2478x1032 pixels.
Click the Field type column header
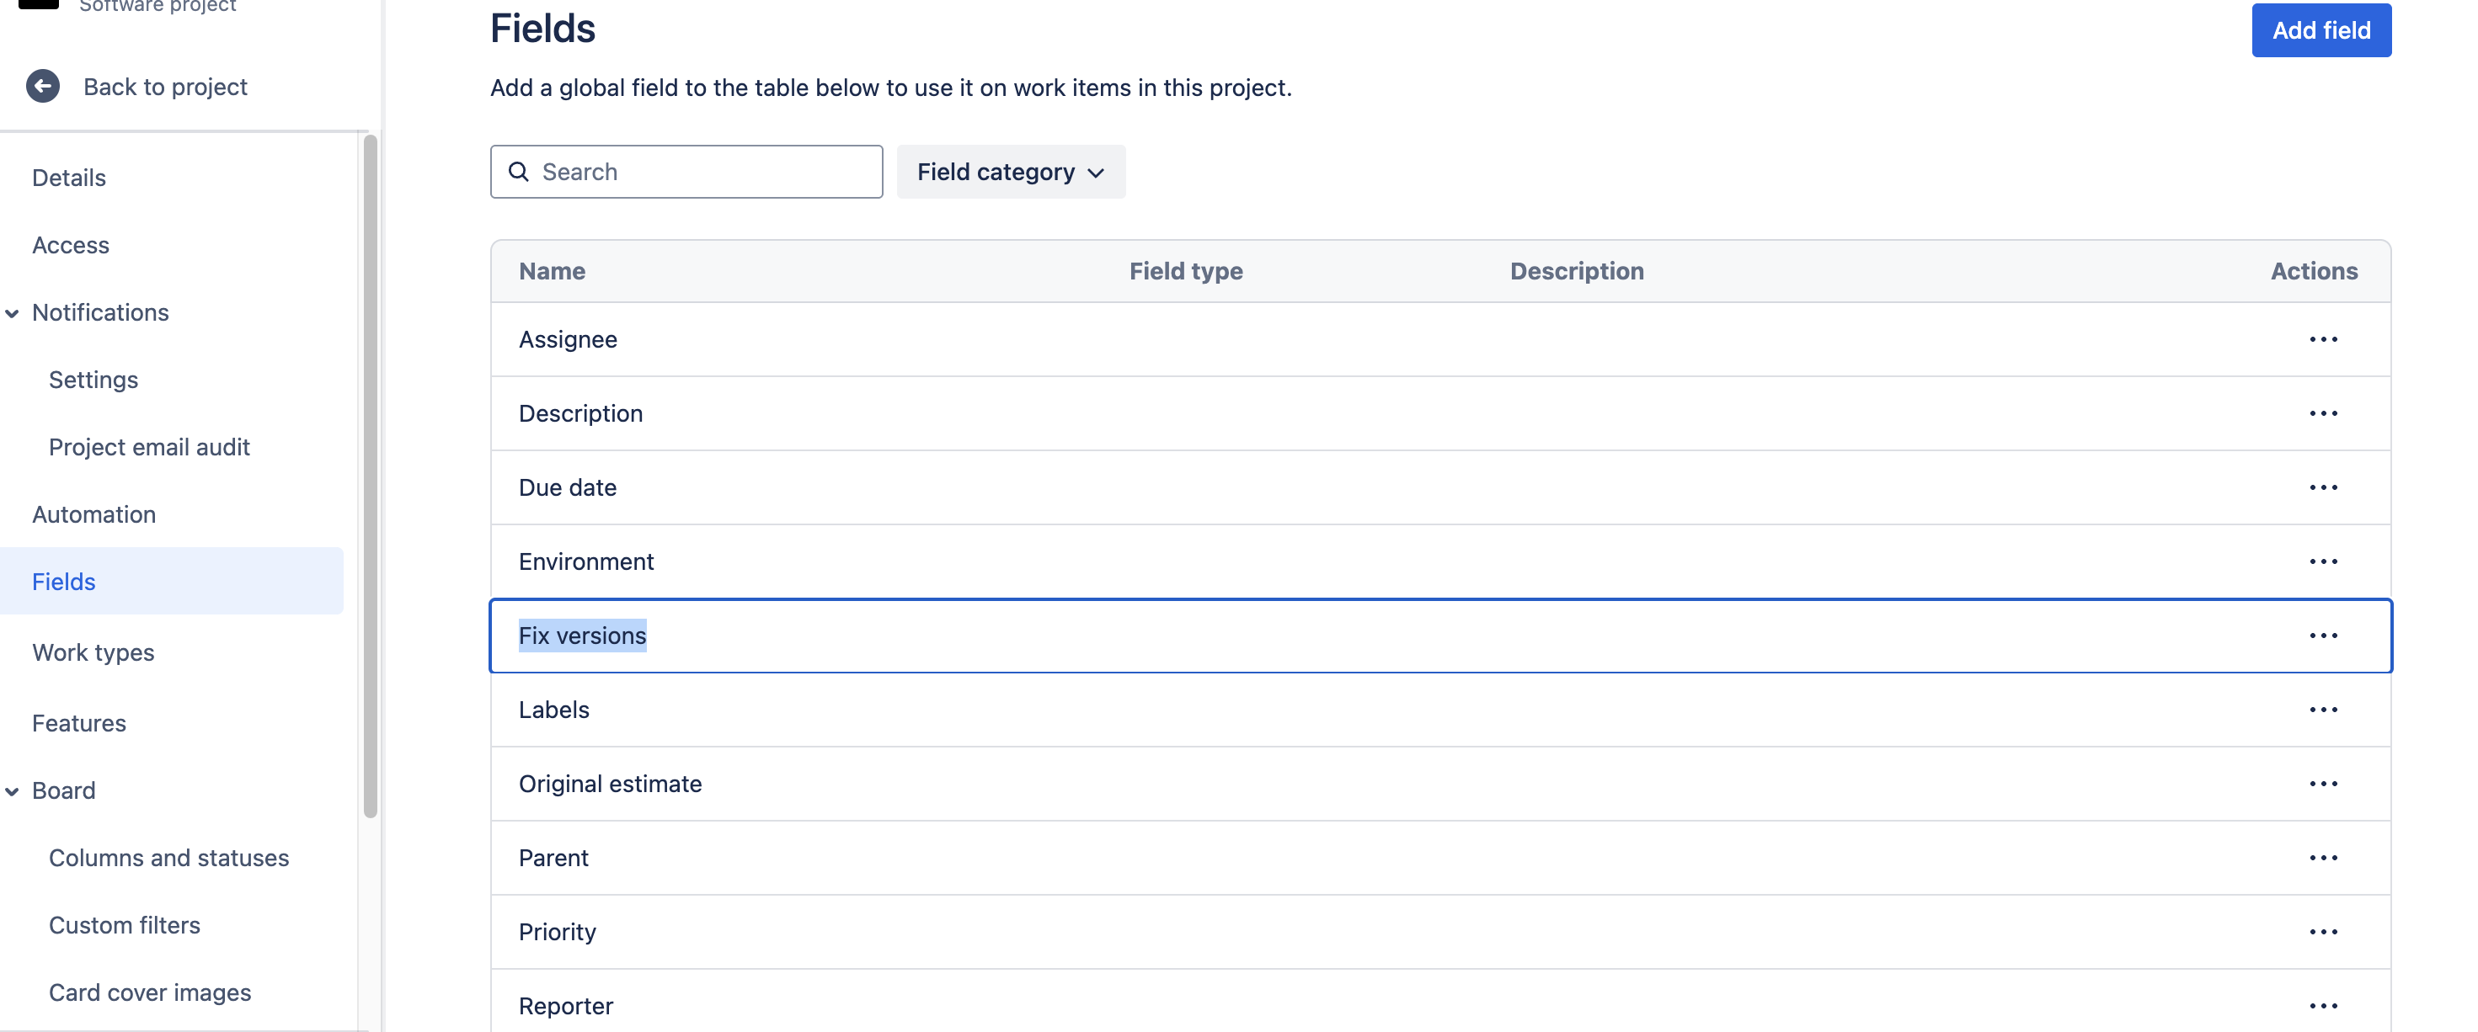(x=1185, y=271)
